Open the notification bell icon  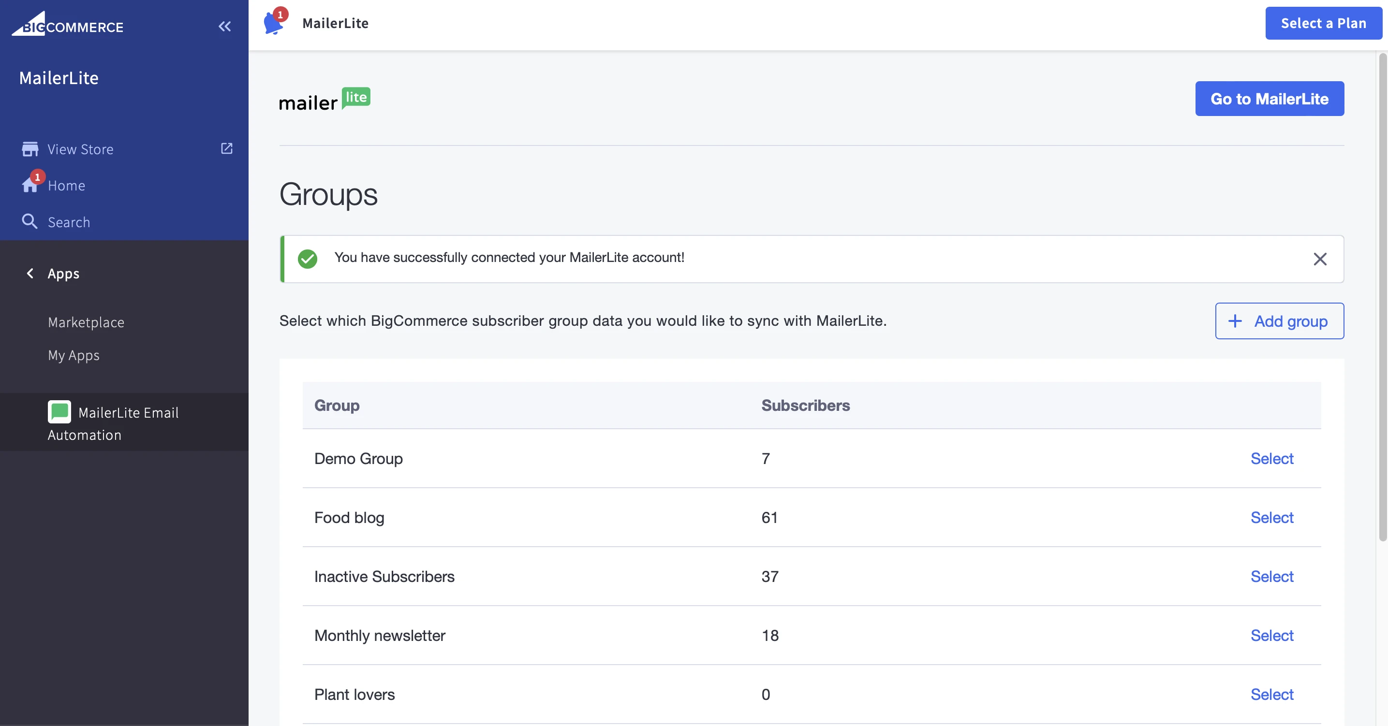(x=273, y=24)
